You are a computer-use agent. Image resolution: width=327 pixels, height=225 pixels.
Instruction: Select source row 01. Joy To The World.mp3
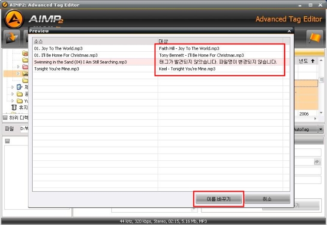pos(58,48)
